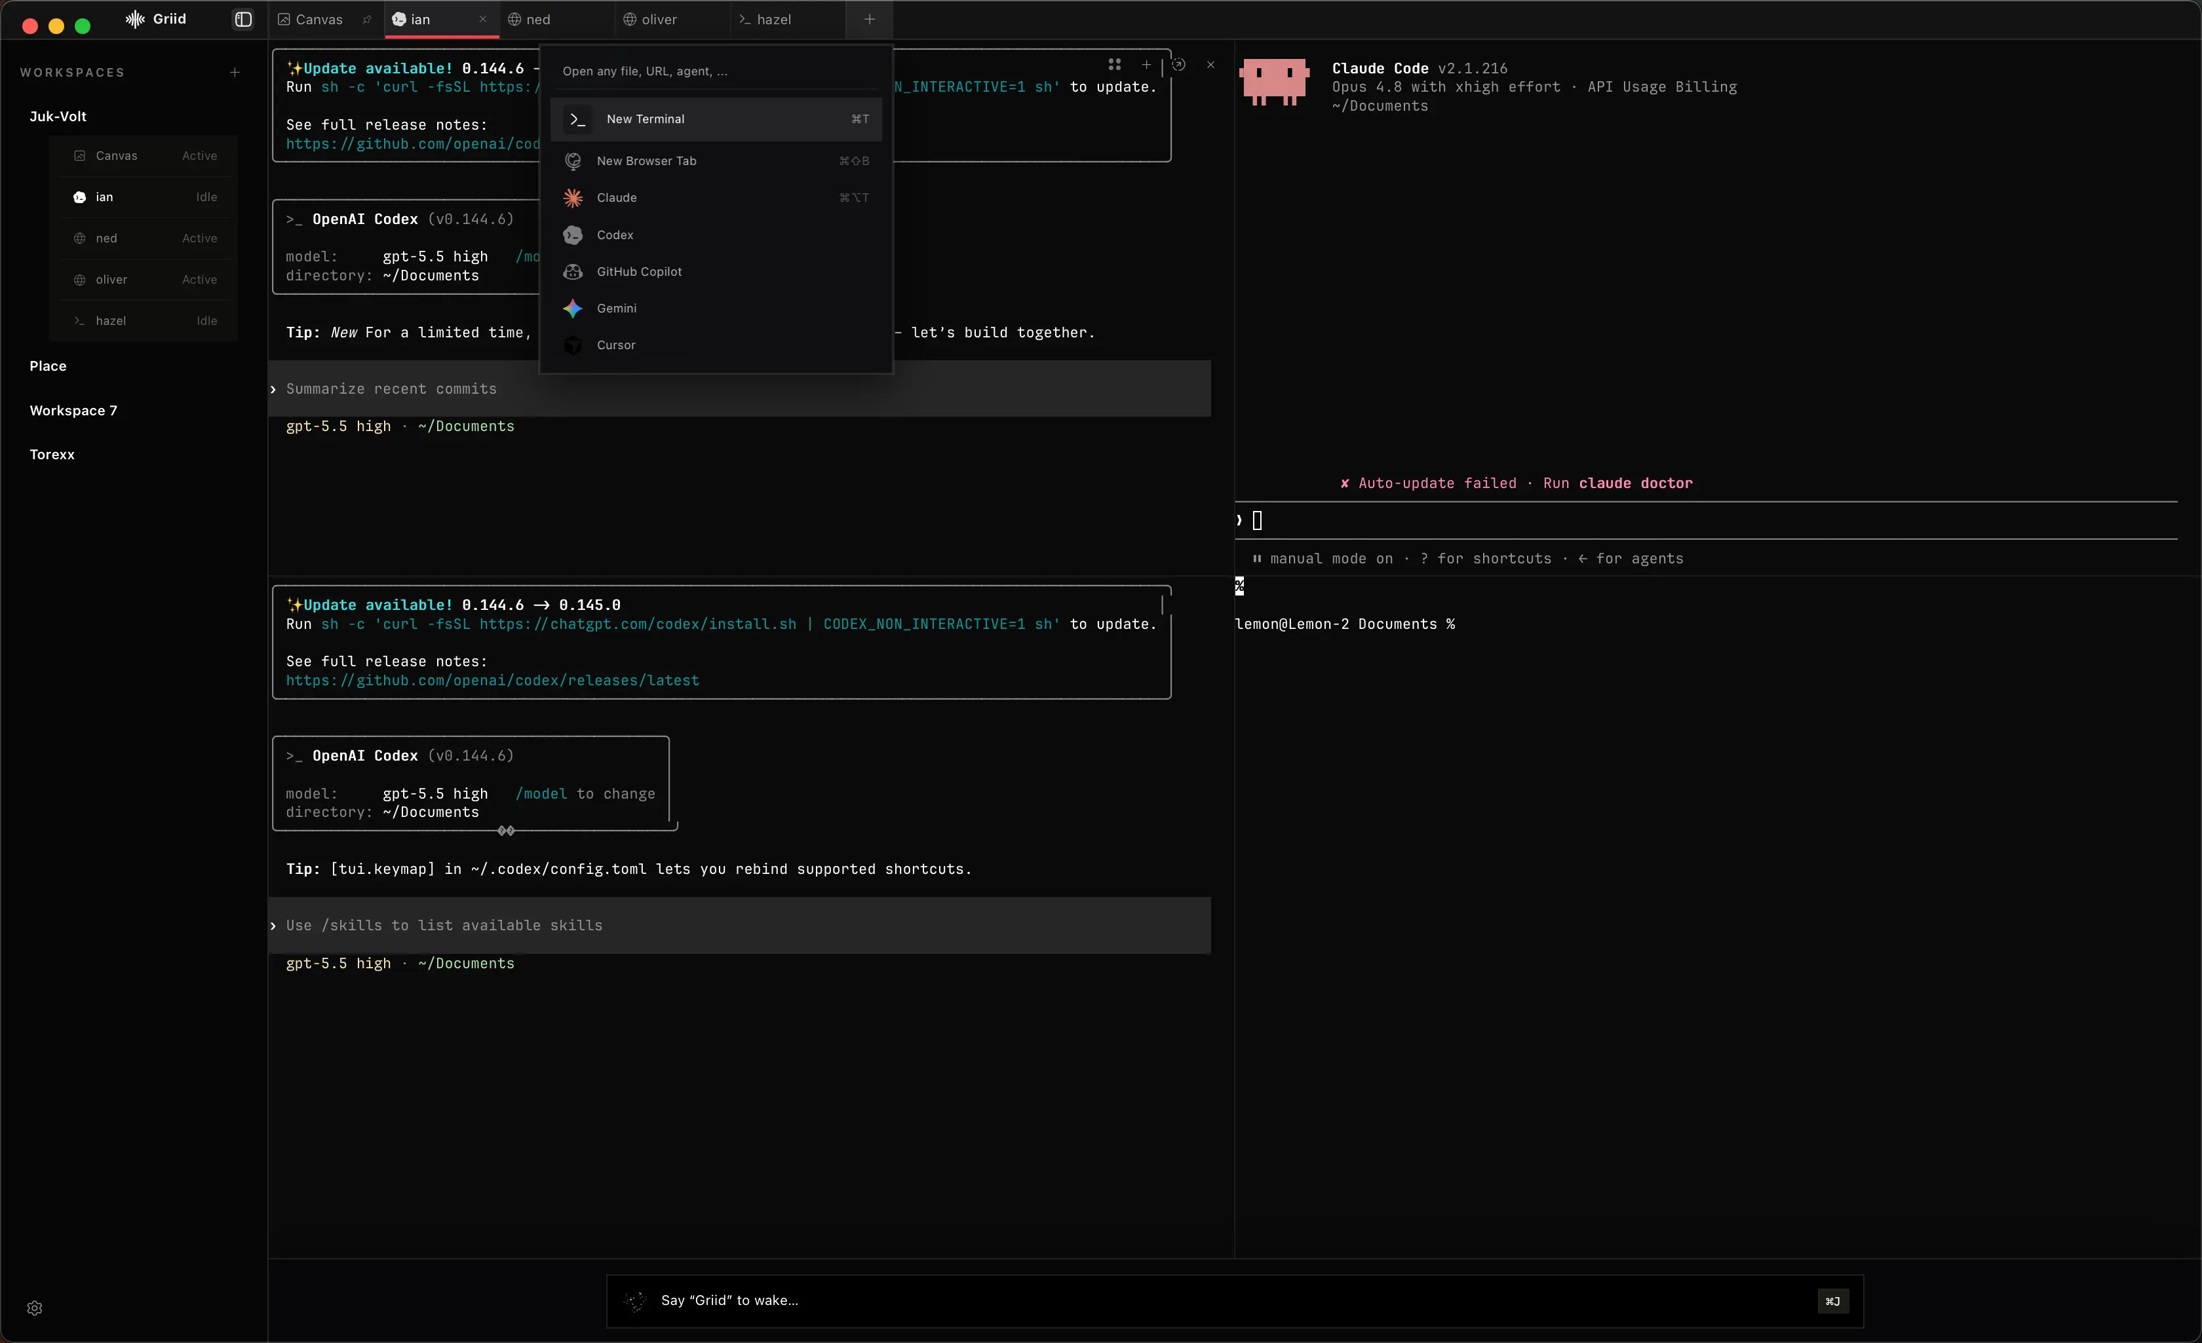The image size is (2202, 1343).
Task: Click the Cursor cube icon
Action: (x=573, y=345)
